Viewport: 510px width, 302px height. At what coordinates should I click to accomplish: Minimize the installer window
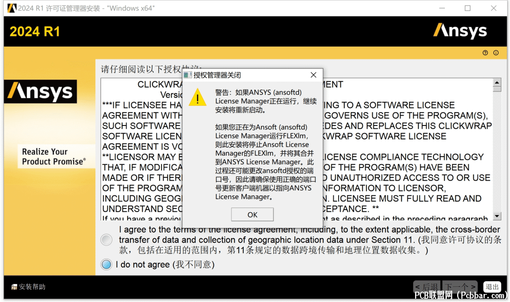442,8
